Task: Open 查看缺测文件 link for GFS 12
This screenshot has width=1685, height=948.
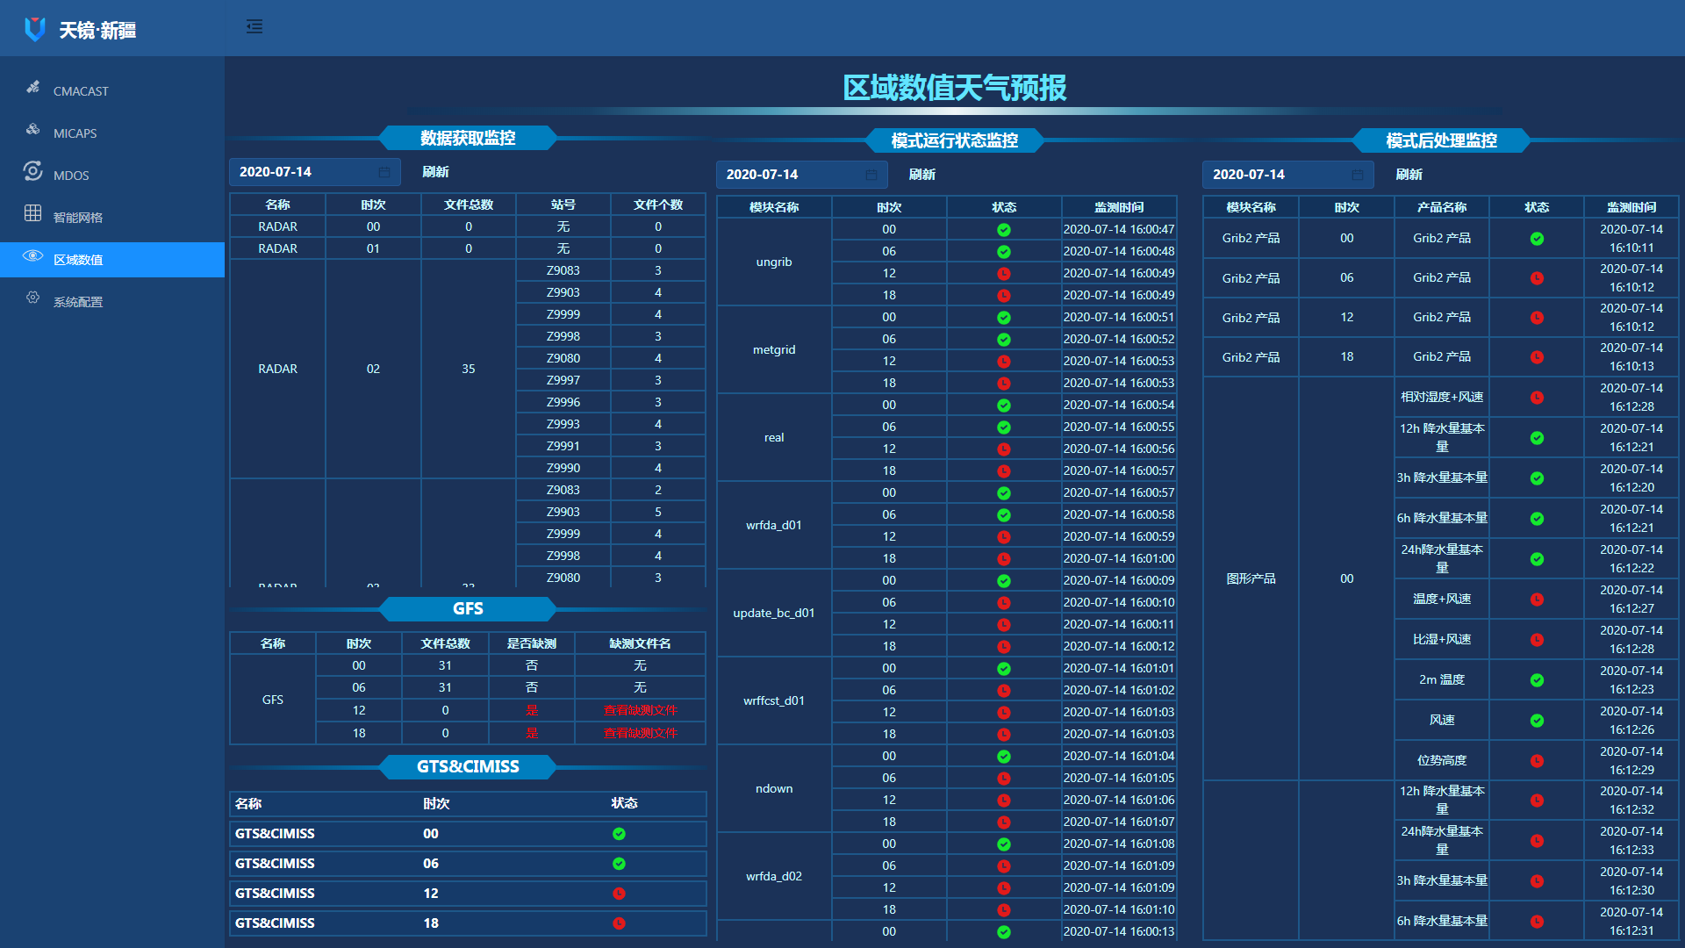Action: [x=641, y=710]
